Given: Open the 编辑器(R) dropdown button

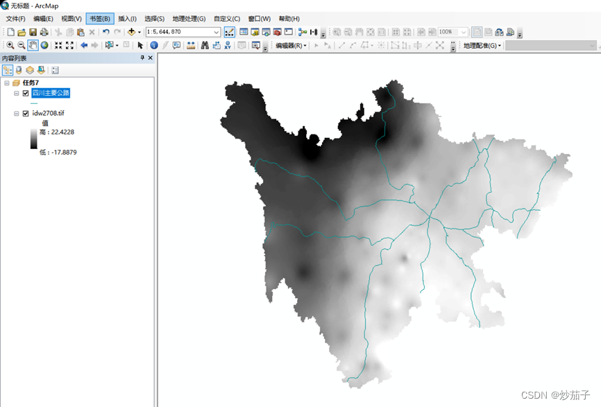Looking at the screenshot, I should click(291, 46).
